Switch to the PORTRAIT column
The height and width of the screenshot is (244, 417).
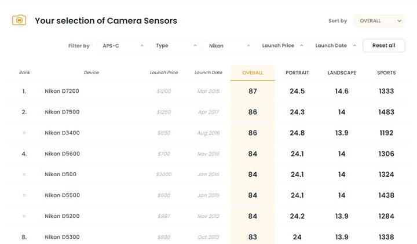(297, 73)
